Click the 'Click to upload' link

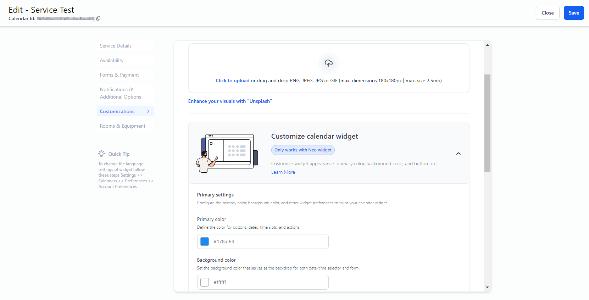[x=232, y=80]
